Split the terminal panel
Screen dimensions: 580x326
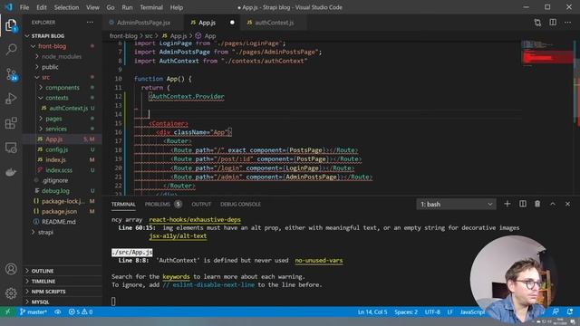pyautogui.click(x=523, y=204)
